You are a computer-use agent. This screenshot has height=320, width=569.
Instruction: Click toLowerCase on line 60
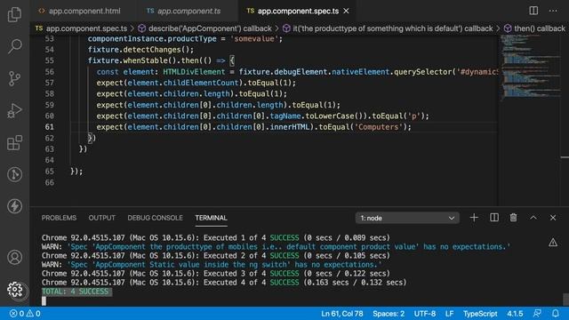pyautogui.click(x=330, y=116)
